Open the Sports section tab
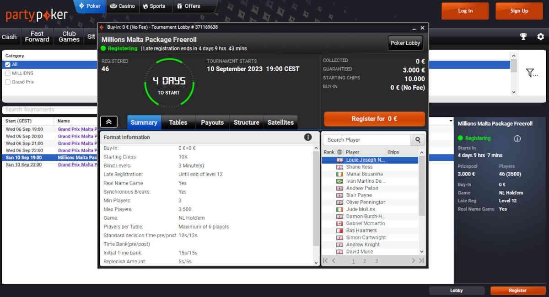Screen dimensions: 549x297 pos(154,6)
